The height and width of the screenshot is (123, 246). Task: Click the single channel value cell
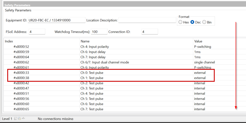pos(204,62)
